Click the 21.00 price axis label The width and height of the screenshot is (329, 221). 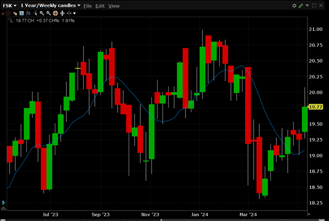click(316, 29)
